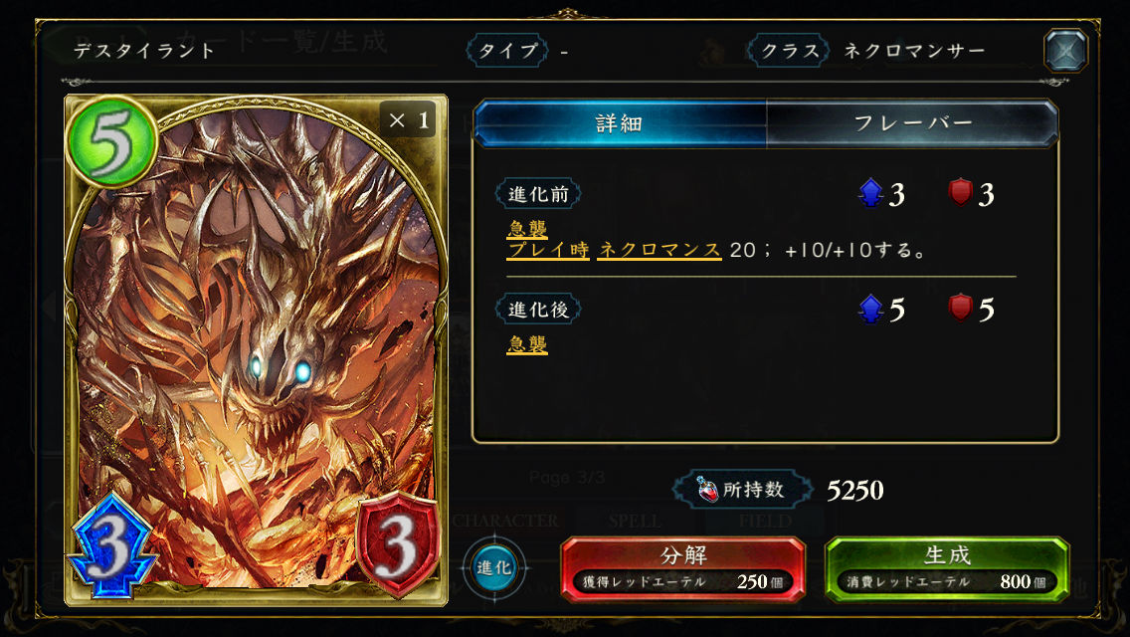Select the 詳細 tab
The width and height of the screenshot is (1130, 637).
[x=620, y=123]
